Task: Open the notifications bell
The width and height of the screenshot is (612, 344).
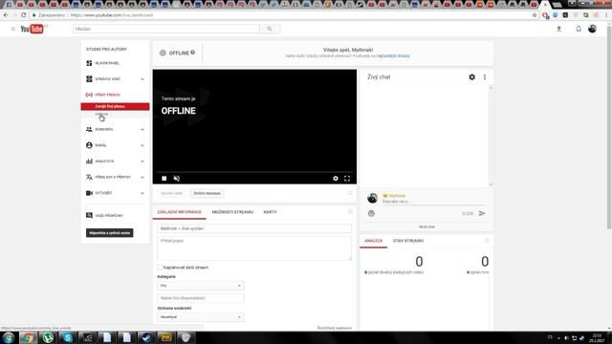Action: coord(579,29)
